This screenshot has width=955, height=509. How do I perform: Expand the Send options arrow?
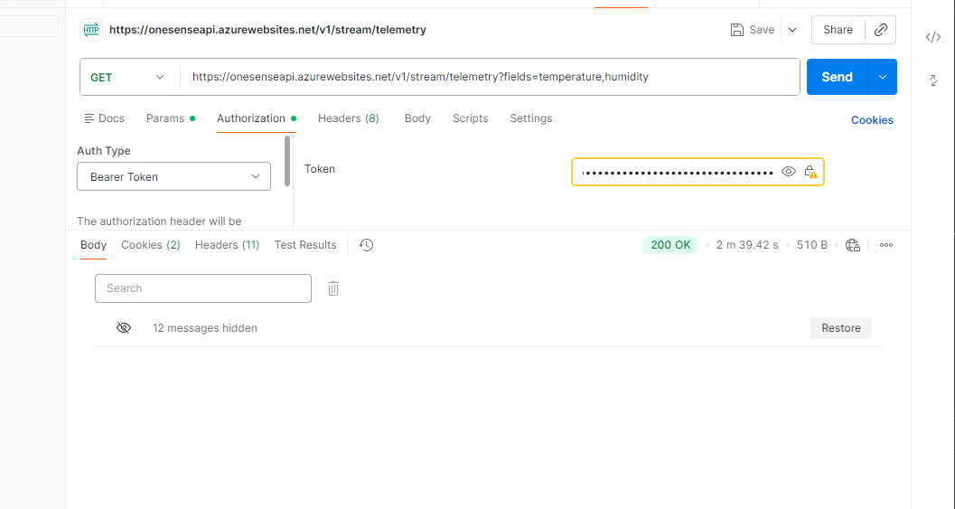(883, 77)
